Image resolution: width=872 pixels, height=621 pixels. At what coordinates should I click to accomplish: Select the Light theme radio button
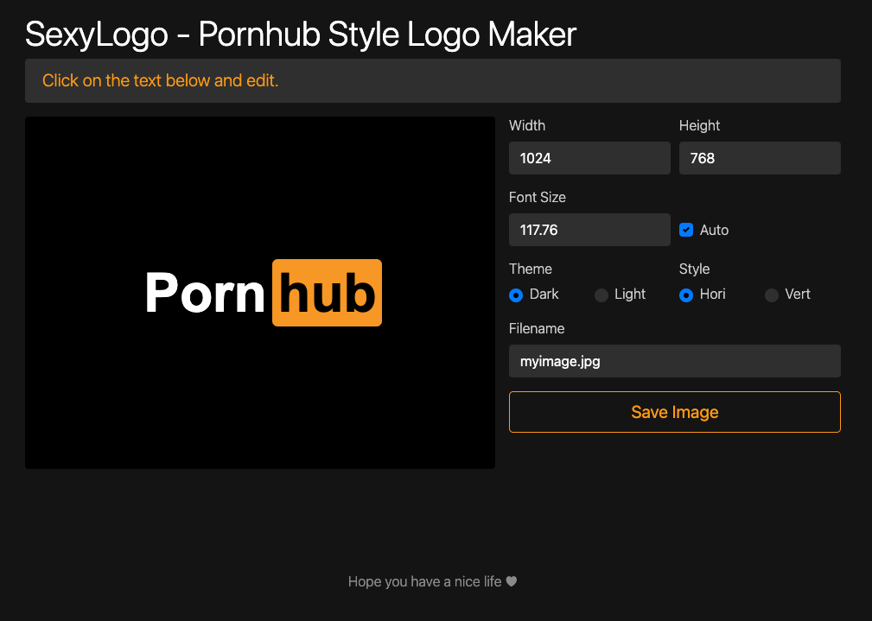point(601,295)
